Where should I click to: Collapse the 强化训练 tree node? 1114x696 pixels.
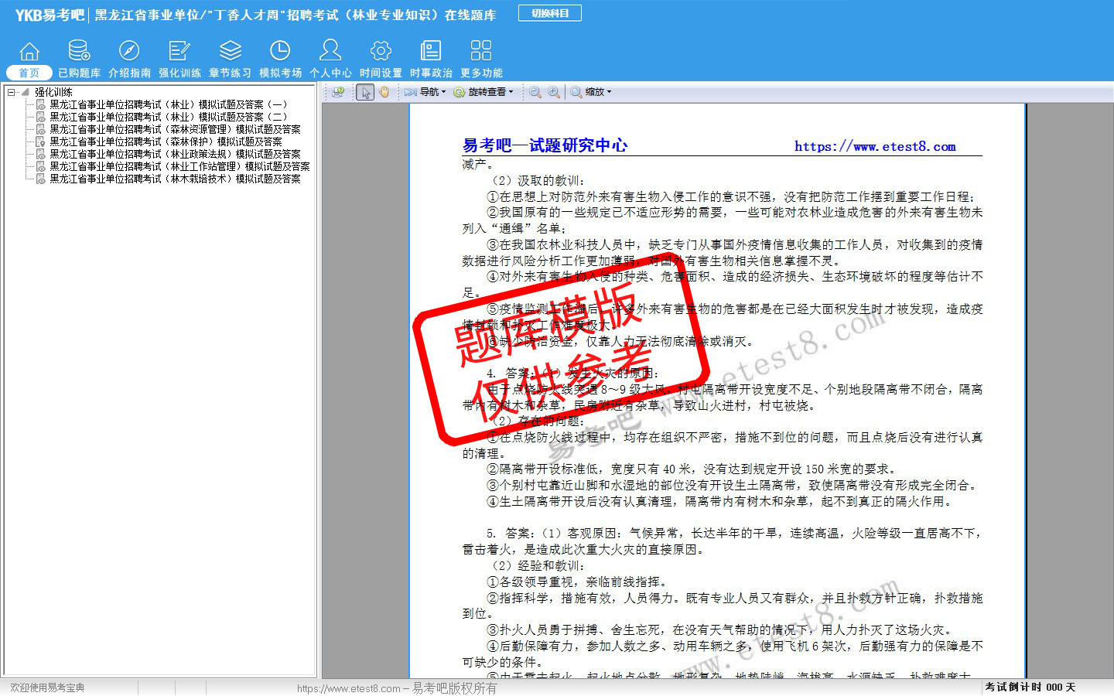(12, 92)
